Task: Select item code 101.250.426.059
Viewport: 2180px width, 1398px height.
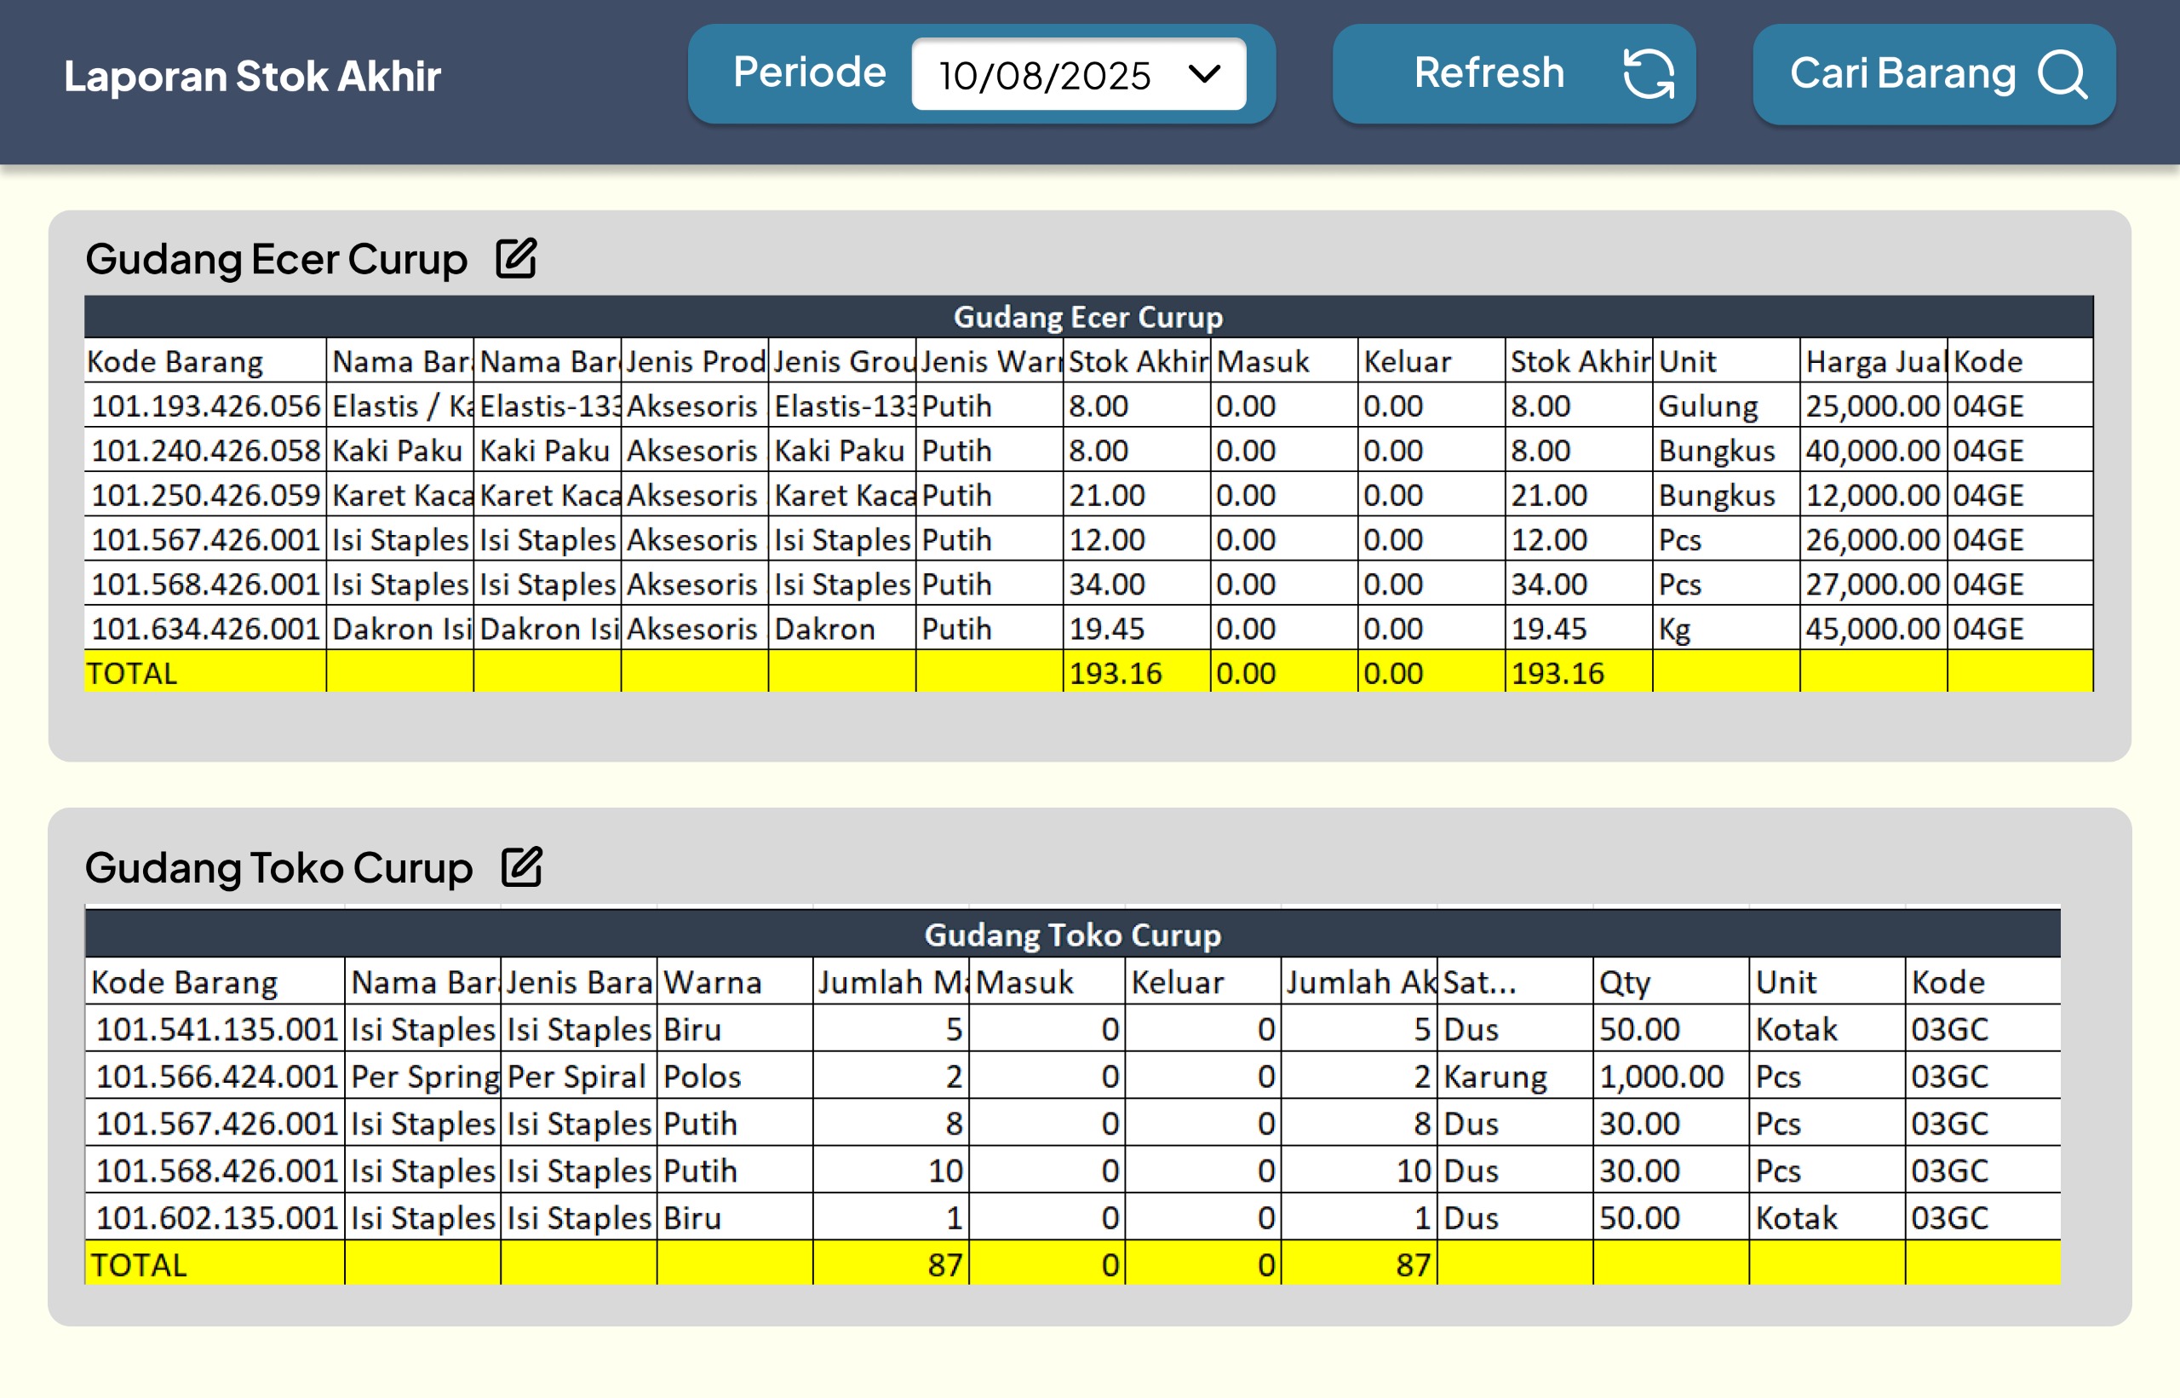Action: coord(206,495)
